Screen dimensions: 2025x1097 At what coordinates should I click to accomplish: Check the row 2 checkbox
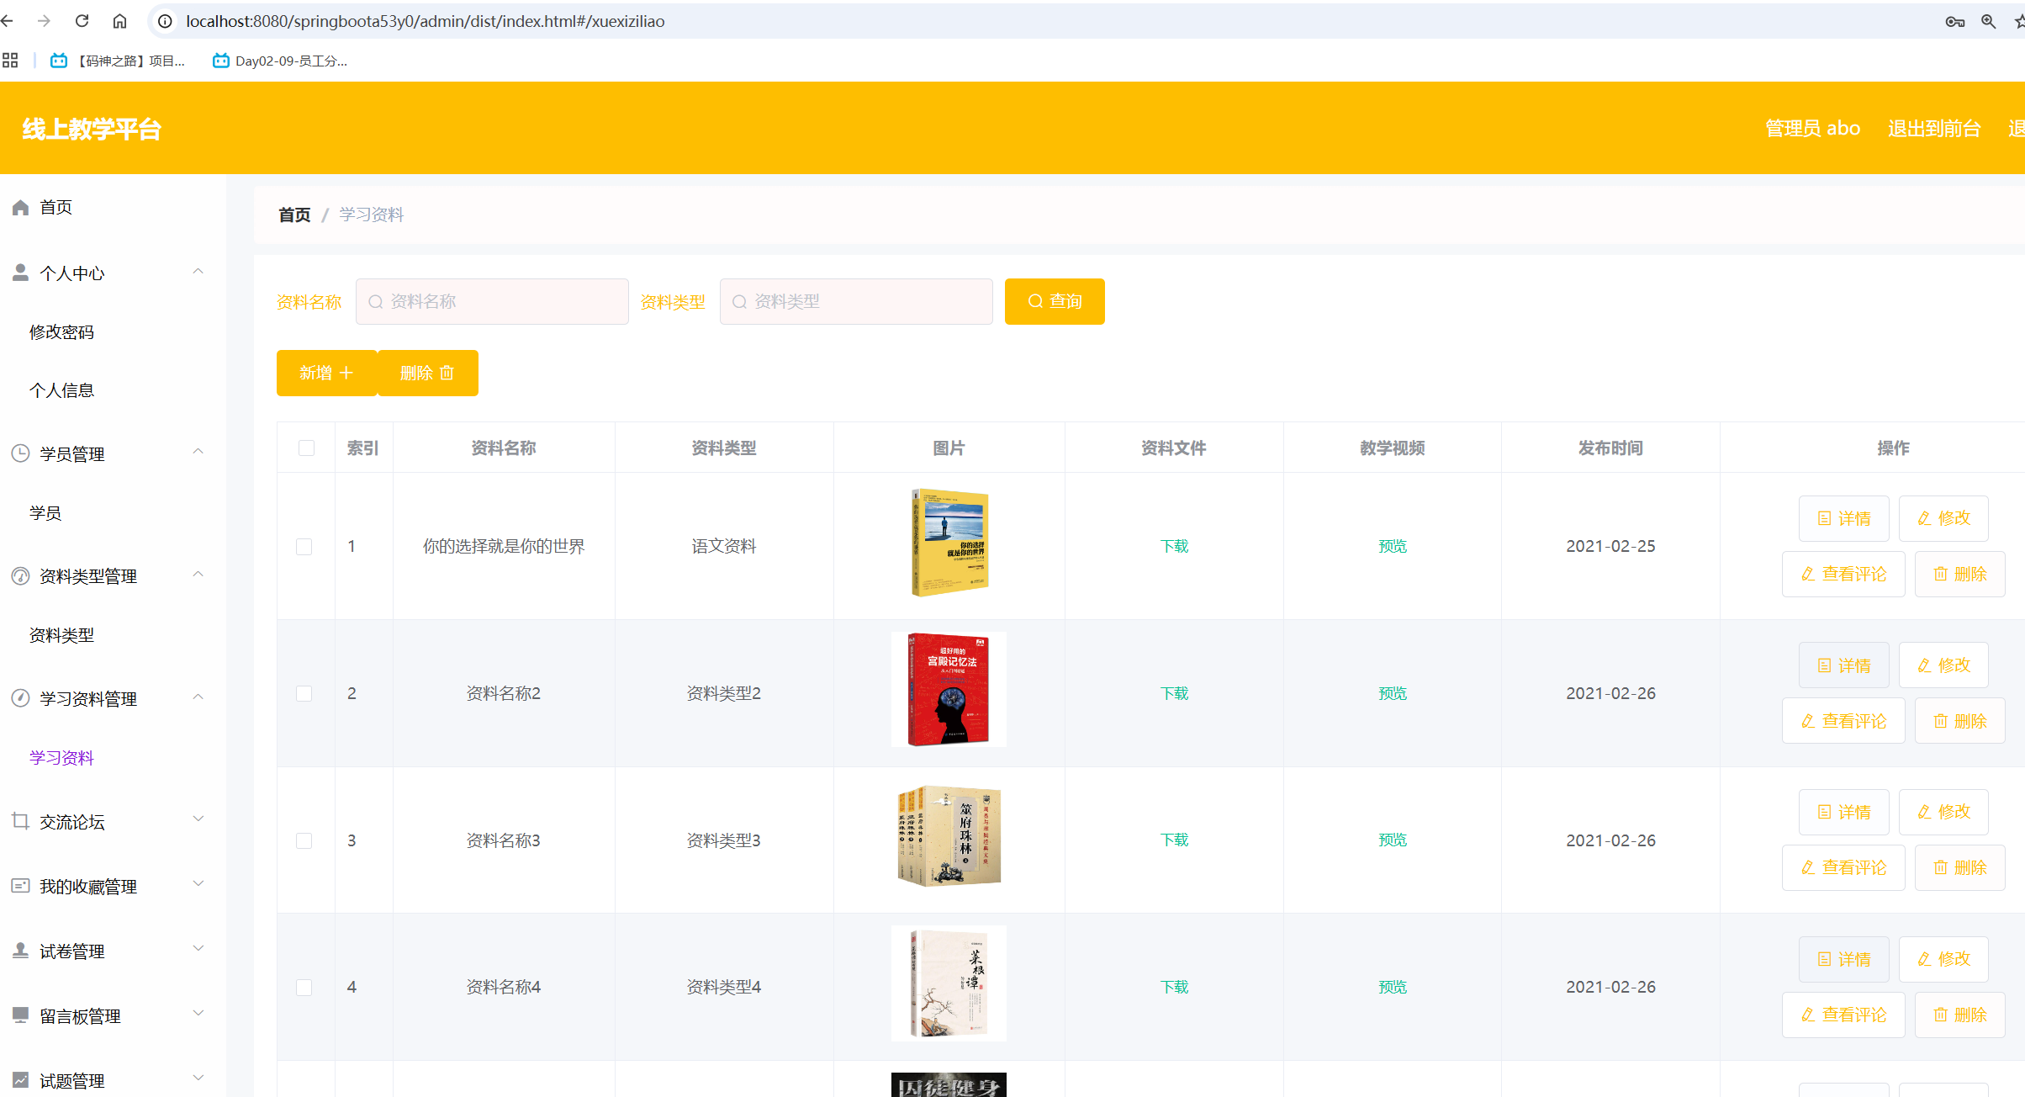coord(304,693)
